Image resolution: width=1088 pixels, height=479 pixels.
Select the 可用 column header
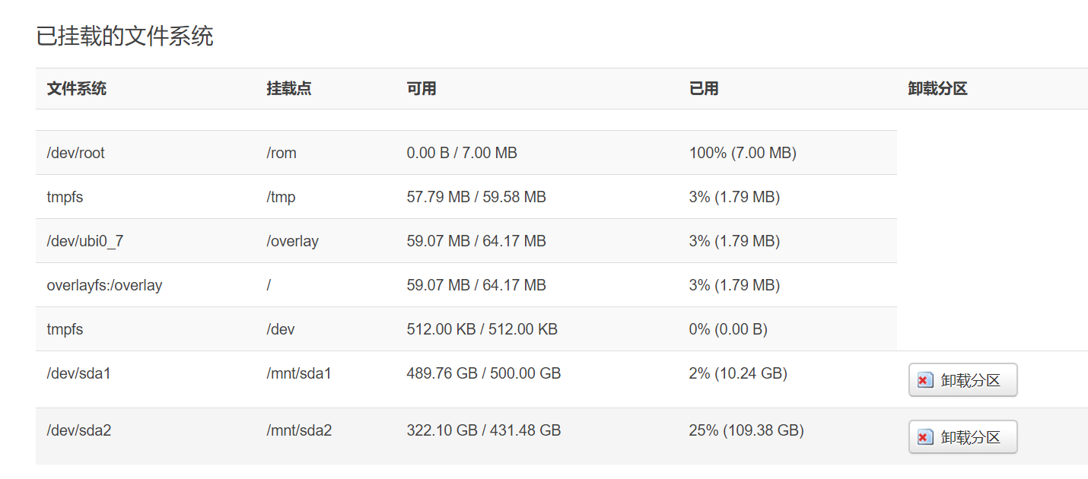[x=422, y=89]
